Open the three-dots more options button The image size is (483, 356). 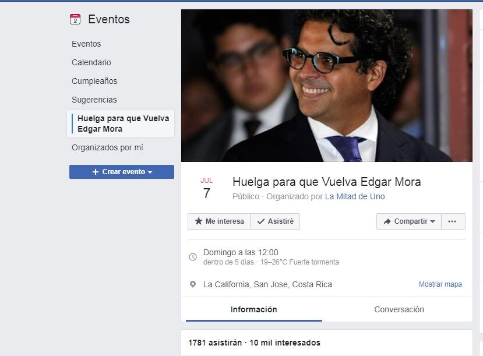pos(452,221)
